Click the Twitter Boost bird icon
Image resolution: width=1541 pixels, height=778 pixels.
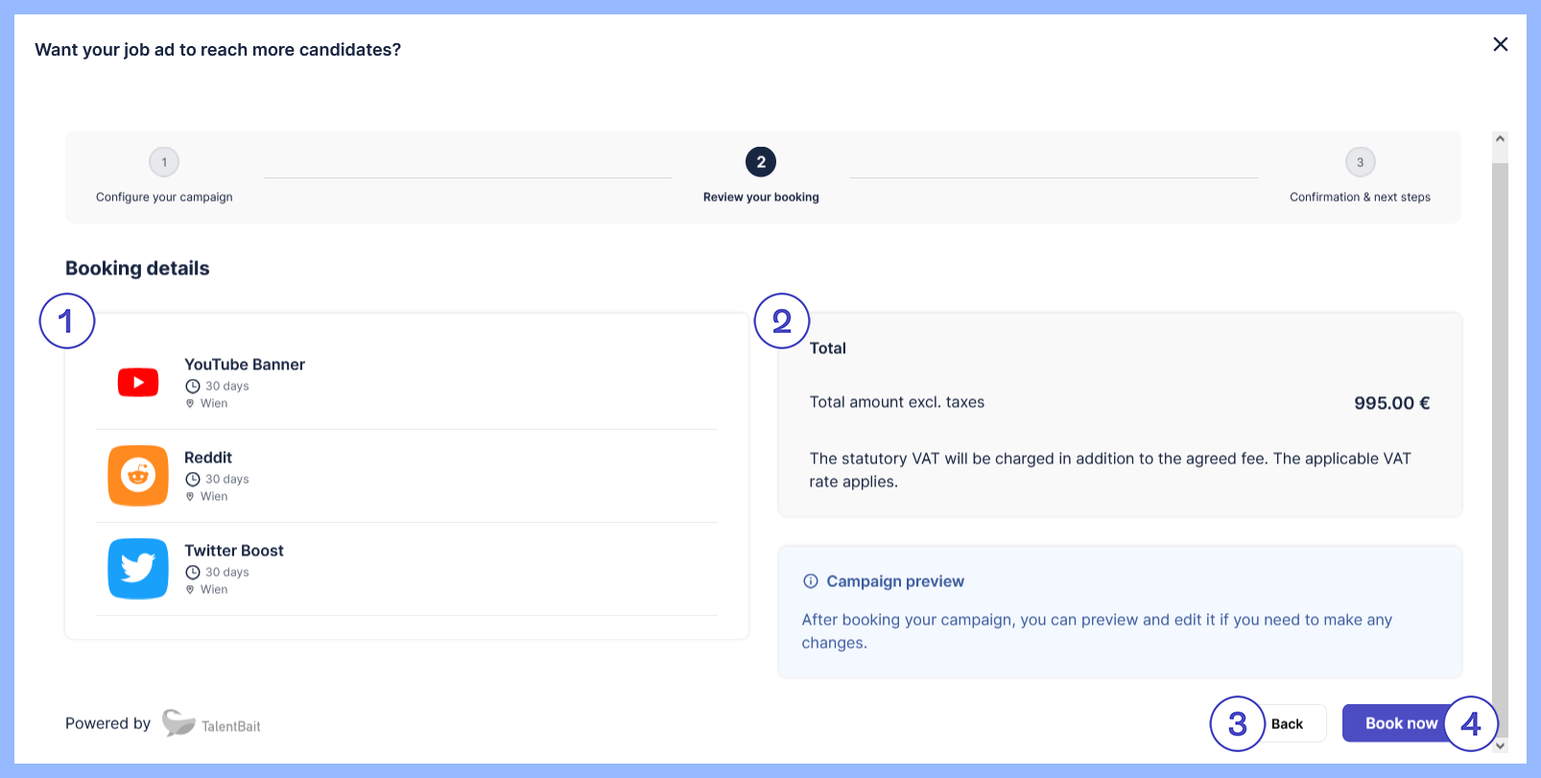point(138,568)
